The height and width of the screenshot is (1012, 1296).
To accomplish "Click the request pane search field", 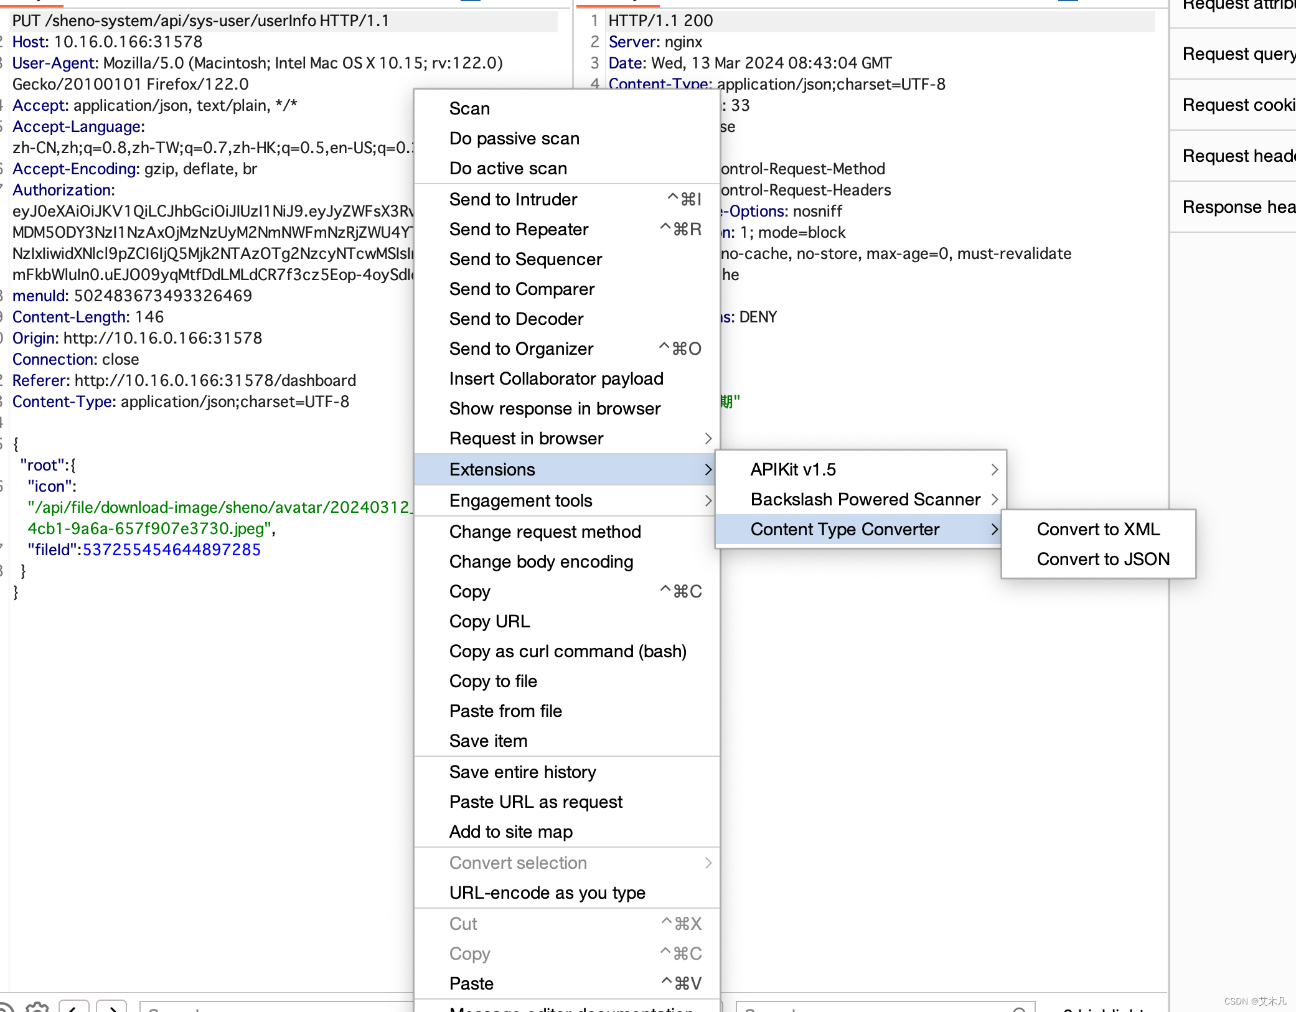I will click(274, 1008).
